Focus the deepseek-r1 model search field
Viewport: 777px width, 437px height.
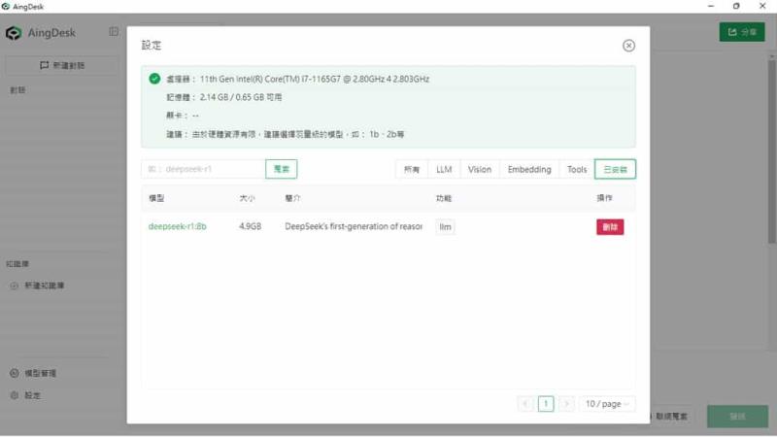[203, 169]
